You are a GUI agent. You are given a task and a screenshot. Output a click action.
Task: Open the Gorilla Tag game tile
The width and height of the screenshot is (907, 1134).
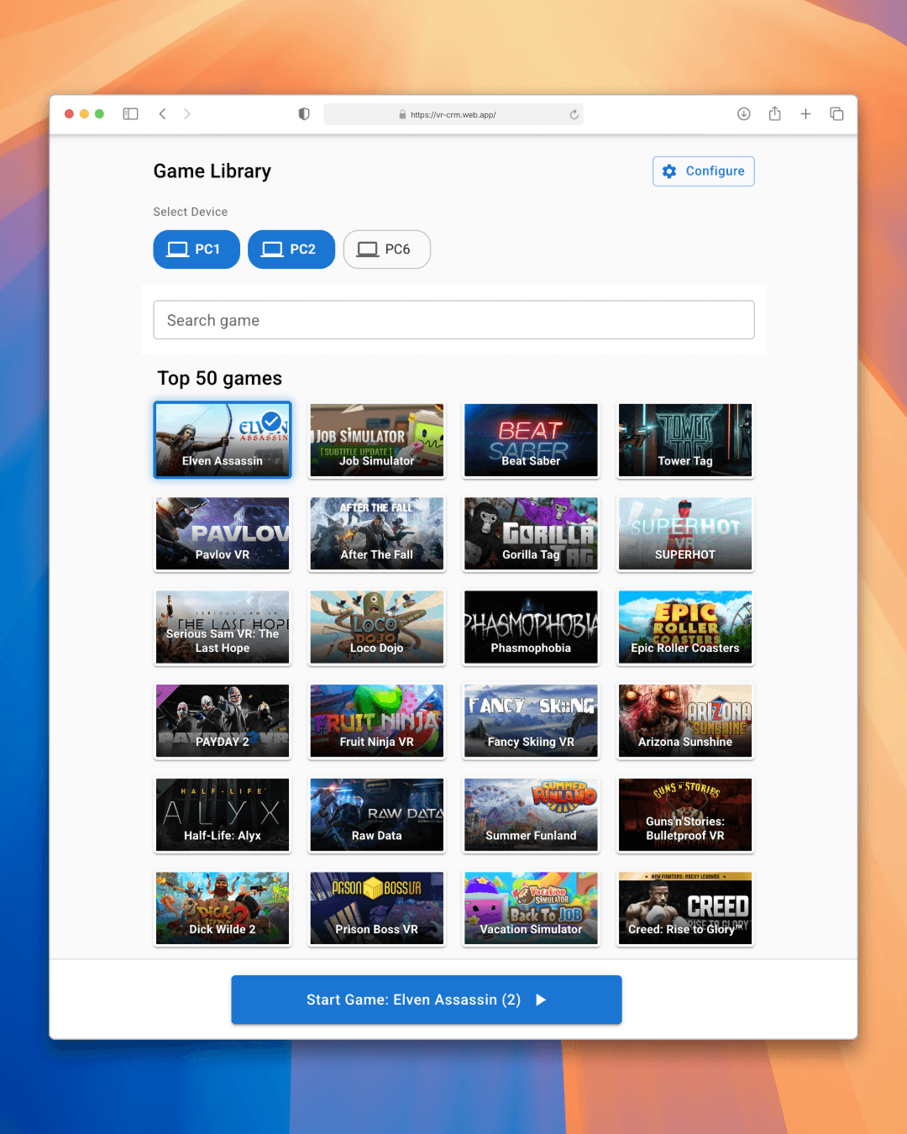(531, 533)
